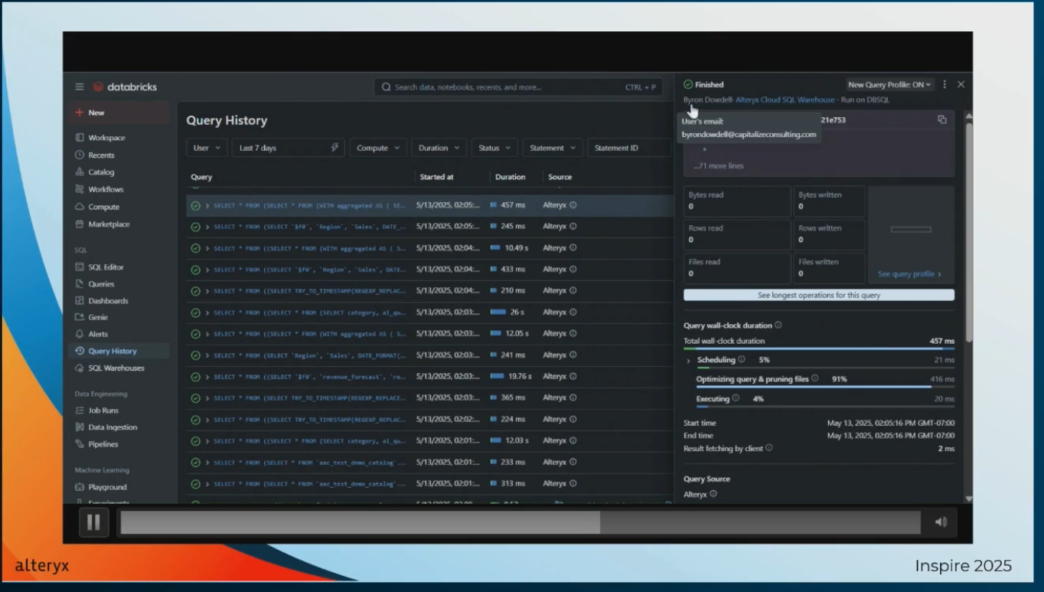
Task: Open Workflows from the sidebar
Action: click(x=106, y=189)
